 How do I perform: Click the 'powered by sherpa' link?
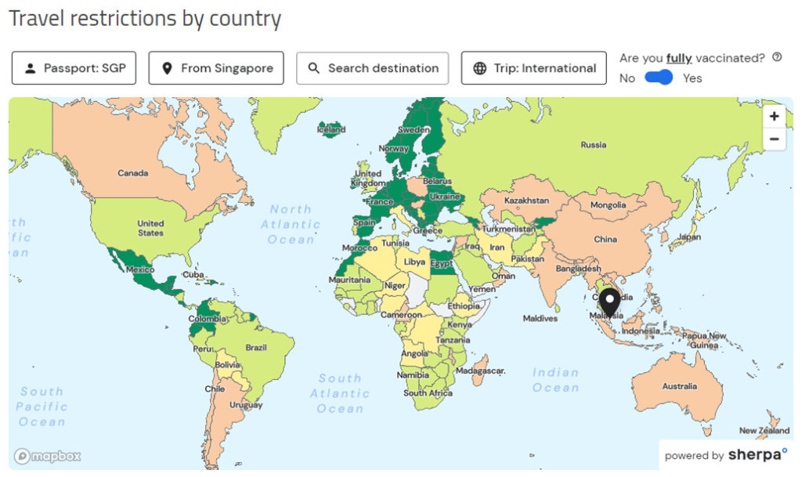[x=725, y=455]
